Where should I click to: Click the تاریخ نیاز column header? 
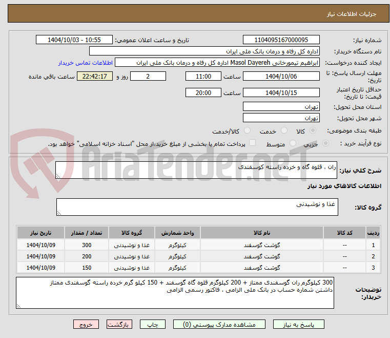[x=41, y=233]
